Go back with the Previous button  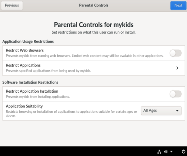(12, 5)
